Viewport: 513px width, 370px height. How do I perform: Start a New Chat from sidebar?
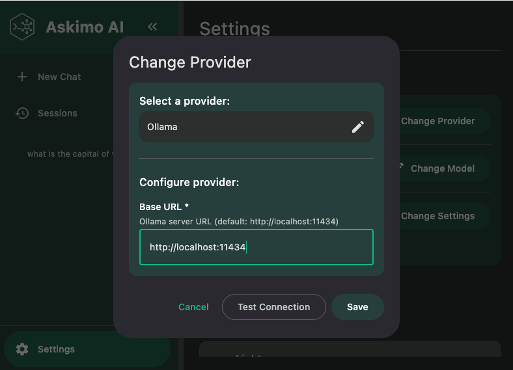59,77
